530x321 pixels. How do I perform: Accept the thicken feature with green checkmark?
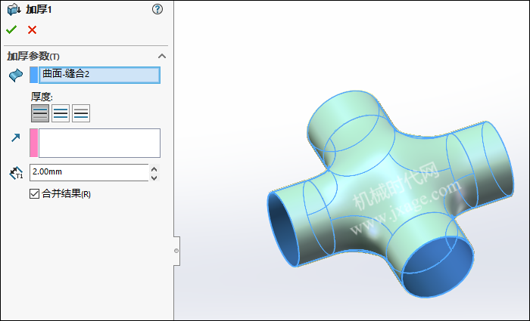11,30
